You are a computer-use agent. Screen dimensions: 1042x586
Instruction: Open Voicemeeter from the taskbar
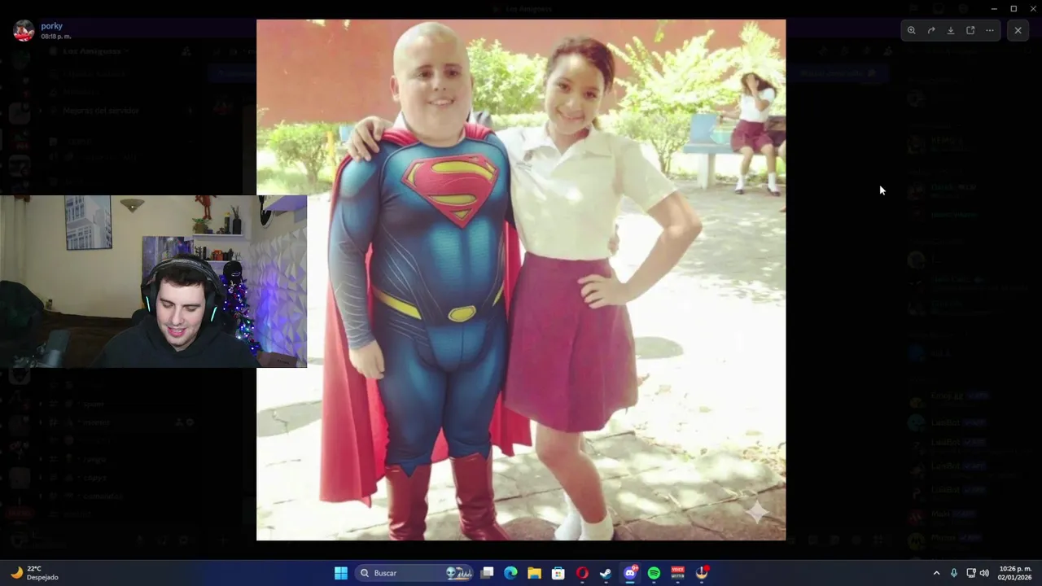tap(677, 573)
